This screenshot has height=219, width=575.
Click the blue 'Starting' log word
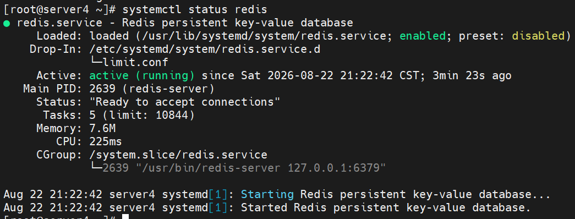[267, 194]
